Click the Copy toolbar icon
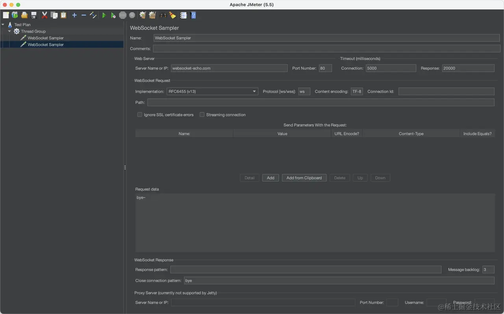504x314 pixels. tap(54, 15)
